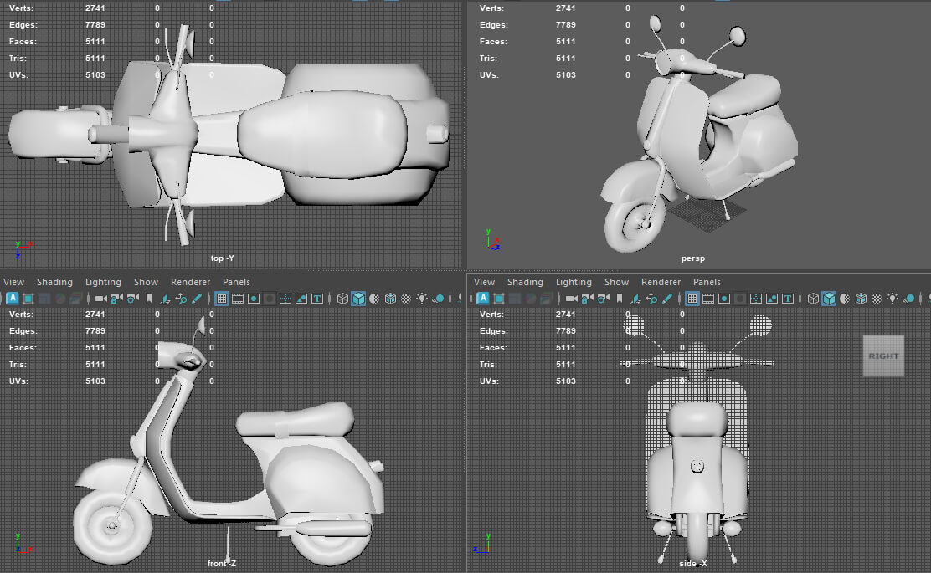The width and height of the screenshot is (931, 573).
Task: Toggle Shadows icon in front -Z panel toolbar
Action: tap(438, 299)
